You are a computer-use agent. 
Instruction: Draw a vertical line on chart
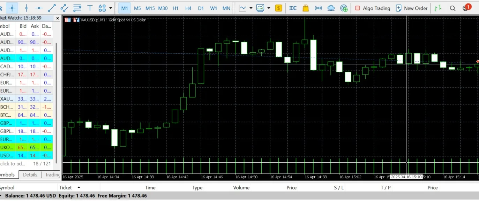tap(27, 8)
